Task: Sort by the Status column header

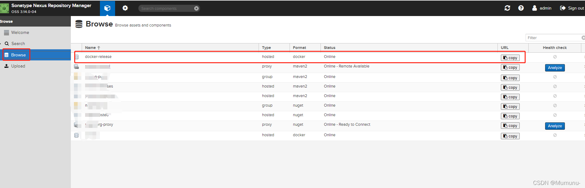Action: [409, 48]
